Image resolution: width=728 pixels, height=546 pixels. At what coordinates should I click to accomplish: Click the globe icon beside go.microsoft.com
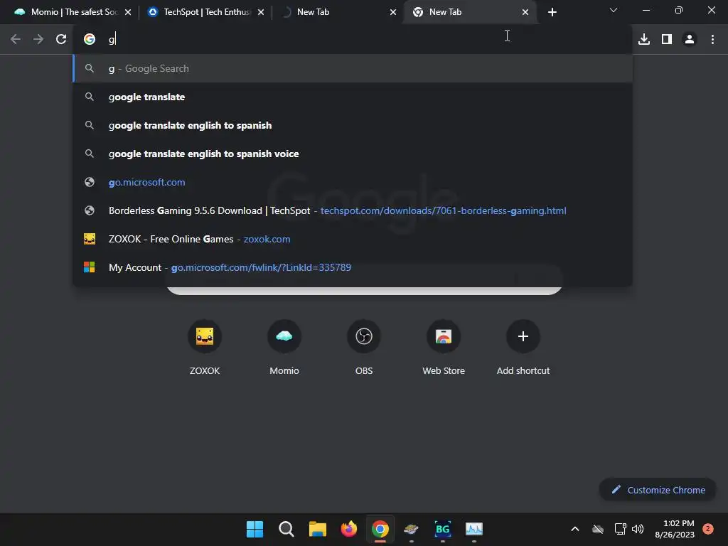click(x=89, y=183)
